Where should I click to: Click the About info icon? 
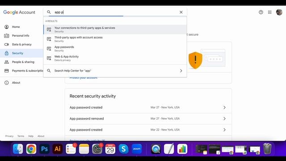7,83
